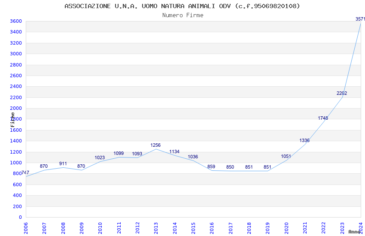365x236 pixels.
Task: Click x-axis year label 2019
Action: [268, 228]
